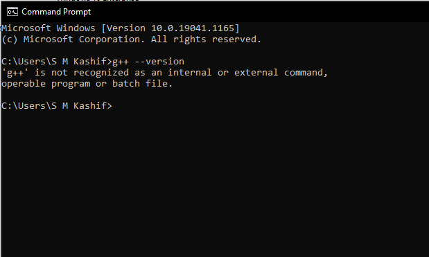Screen dimensions: 429x257
Task: Click the operable program line
Action: (x=87, y=84)
